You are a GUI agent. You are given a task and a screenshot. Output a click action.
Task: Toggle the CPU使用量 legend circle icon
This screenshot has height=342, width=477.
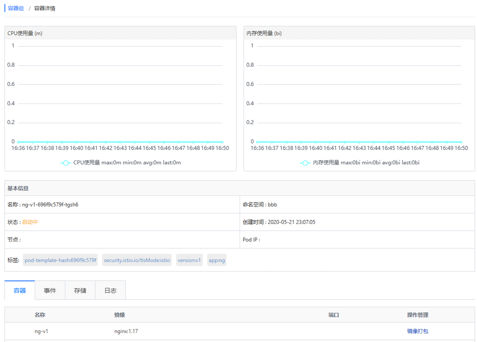(x=66, y=163)
